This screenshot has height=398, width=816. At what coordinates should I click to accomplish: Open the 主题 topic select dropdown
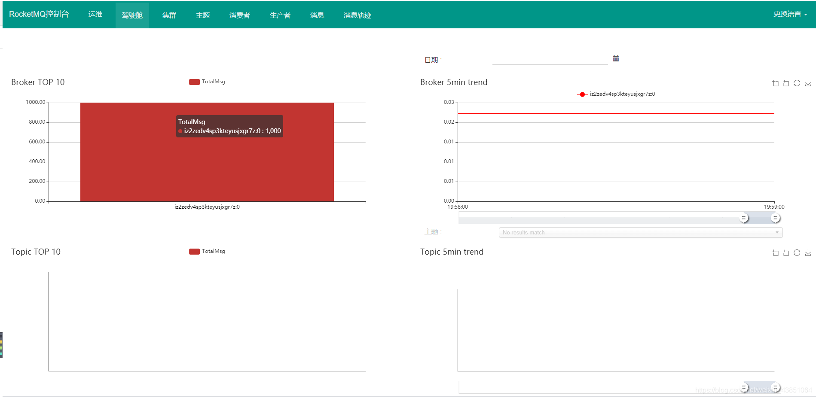click(640, 233)
